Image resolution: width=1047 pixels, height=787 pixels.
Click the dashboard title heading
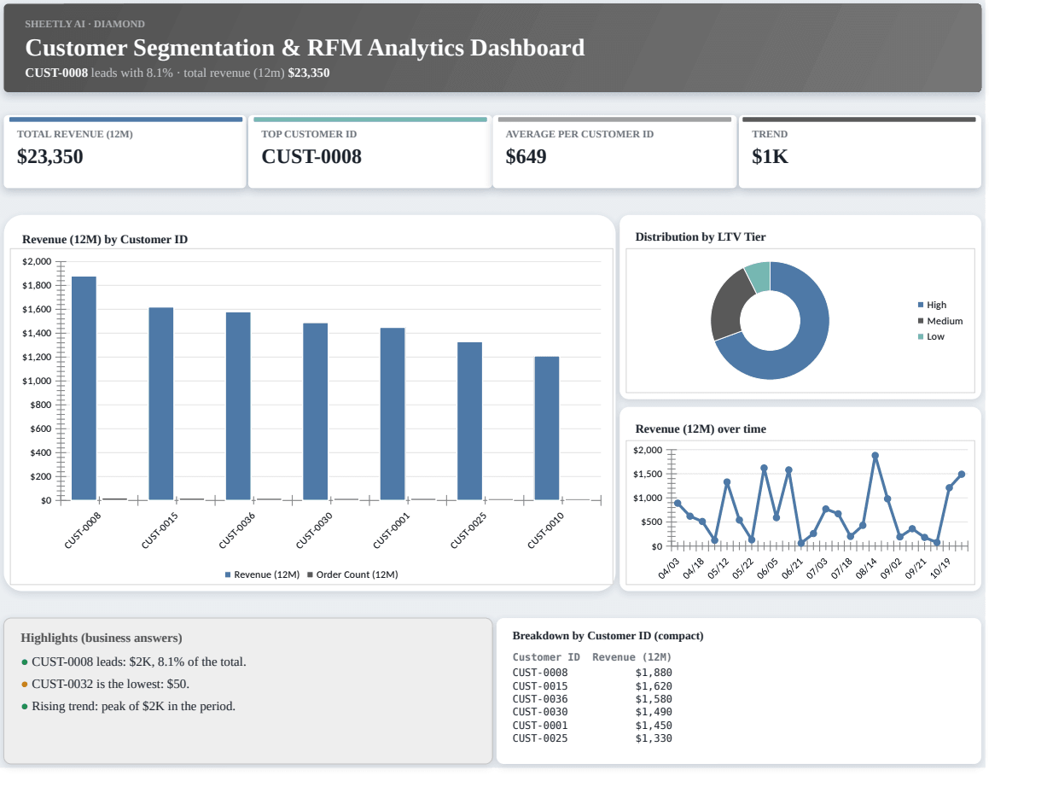pyautogui.click(x=305, y=48)
